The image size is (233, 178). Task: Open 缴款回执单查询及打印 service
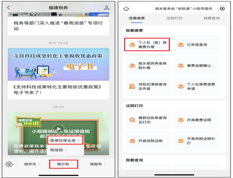tap(147, 120)
